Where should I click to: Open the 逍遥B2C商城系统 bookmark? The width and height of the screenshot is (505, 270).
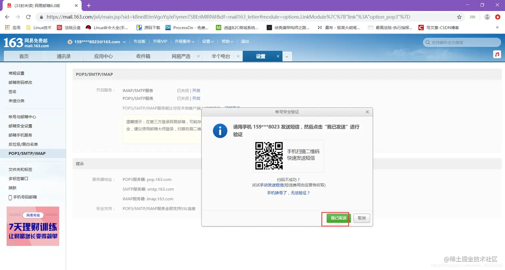(x=237, y=28)
